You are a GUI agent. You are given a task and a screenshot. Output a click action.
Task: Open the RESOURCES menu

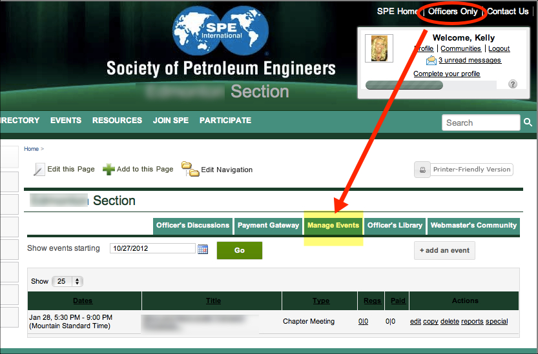coord(117,121)
